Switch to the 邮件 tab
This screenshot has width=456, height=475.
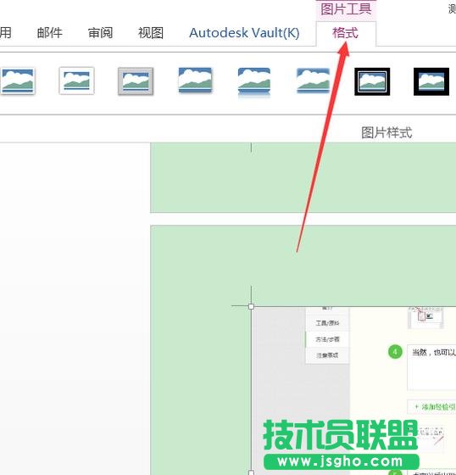(50, 33)
